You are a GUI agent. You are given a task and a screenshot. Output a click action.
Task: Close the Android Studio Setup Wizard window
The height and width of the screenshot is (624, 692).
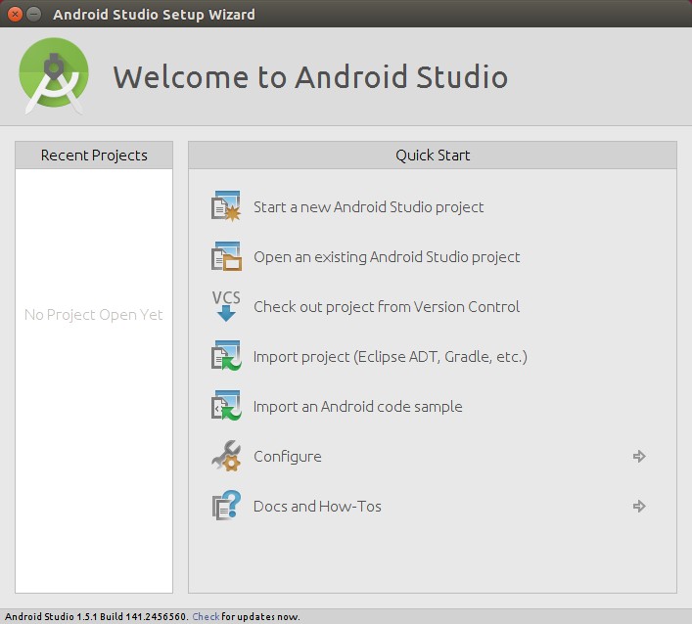coord(15,14)
